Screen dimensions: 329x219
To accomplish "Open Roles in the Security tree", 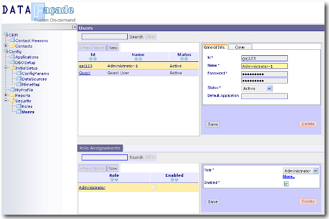I will pyautogui.click(x=27, y=106).
